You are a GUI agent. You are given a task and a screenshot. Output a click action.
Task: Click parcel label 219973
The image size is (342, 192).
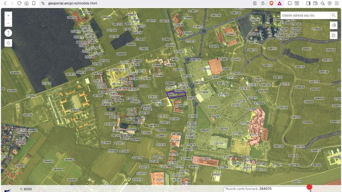pyautogui.click(x=193, y=11)
